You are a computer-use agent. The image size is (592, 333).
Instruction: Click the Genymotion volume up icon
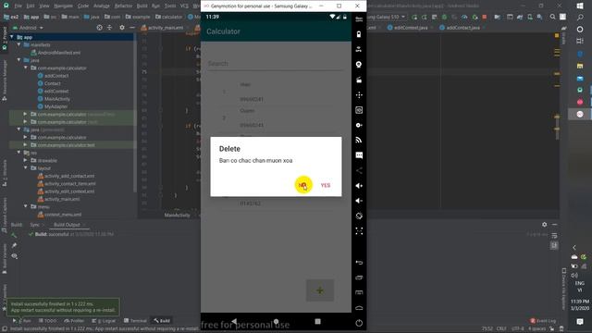[x=359, y=185]
